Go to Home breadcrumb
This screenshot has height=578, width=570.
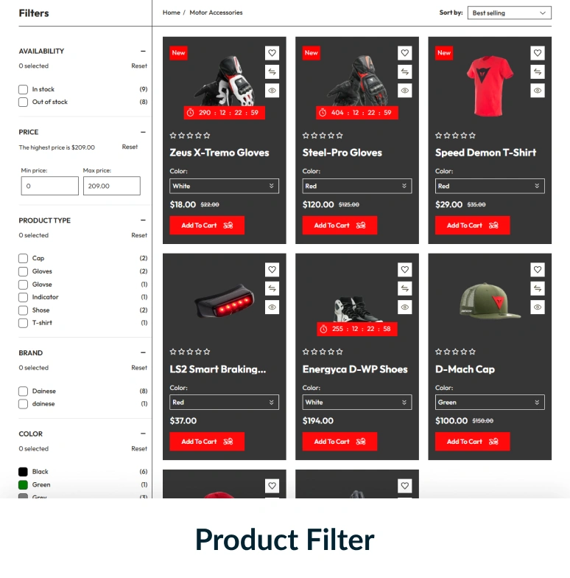click(171, 13)
